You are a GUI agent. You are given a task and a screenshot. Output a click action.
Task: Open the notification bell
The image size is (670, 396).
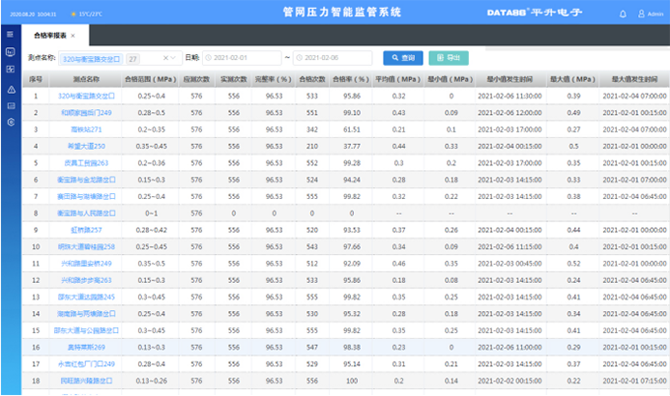tap(623, 14)
